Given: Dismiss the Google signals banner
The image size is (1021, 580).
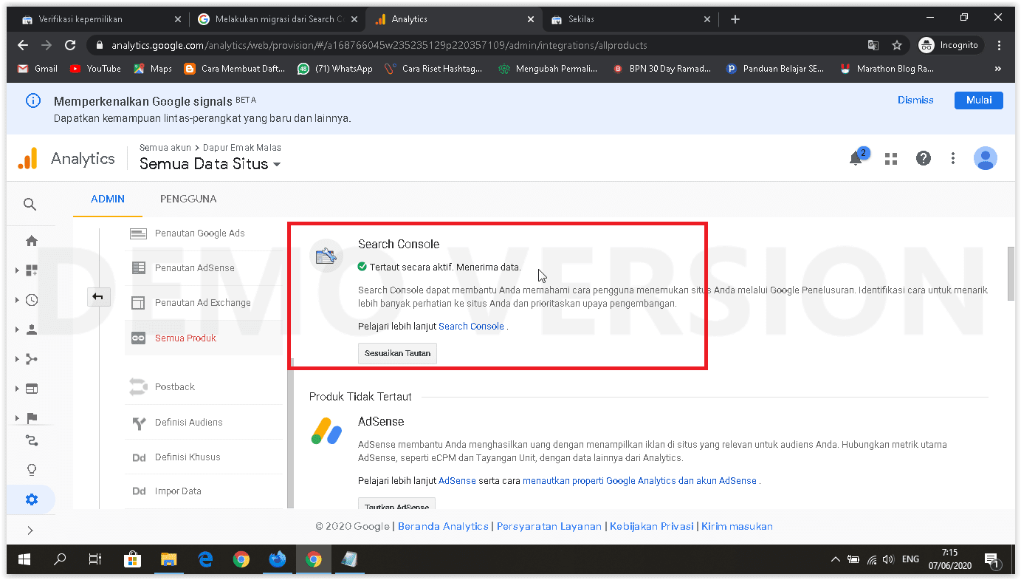Looking at the screenshot, I should (915, 100).
